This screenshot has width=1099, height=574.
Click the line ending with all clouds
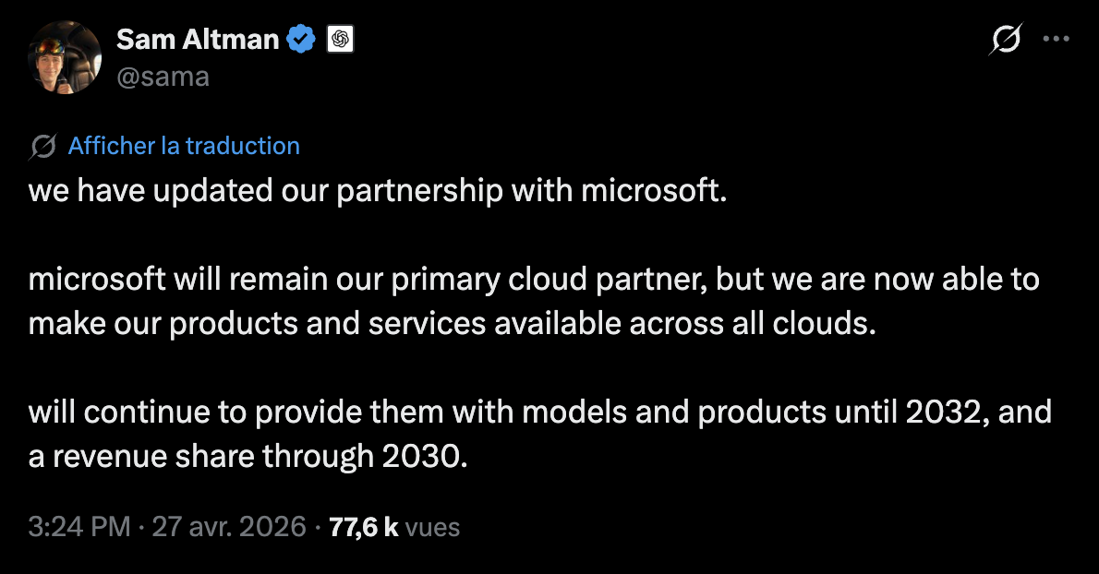coord(451,323)
